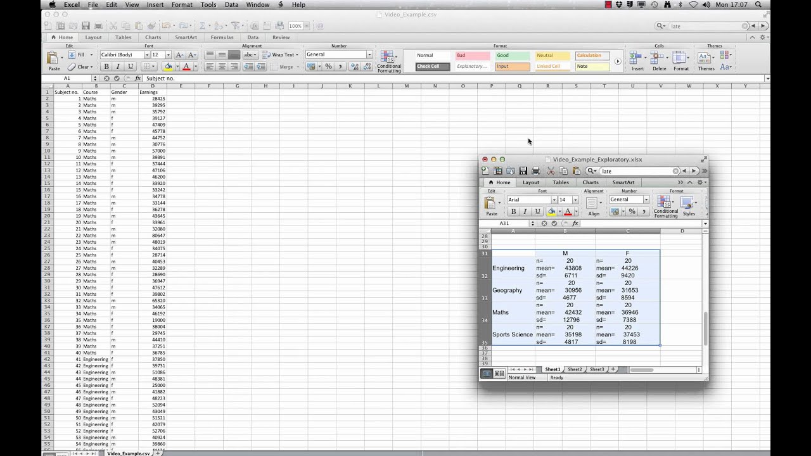Click formula builder fx in main window
The width and height of the screenshot is (811, 456).
tap(137, 79)
